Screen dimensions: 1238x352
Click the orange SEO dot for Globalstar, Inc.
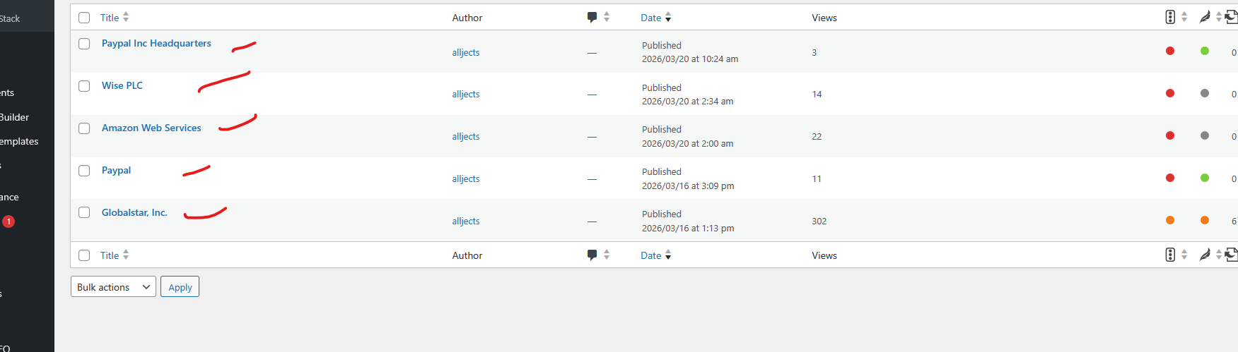[1170, 220]
